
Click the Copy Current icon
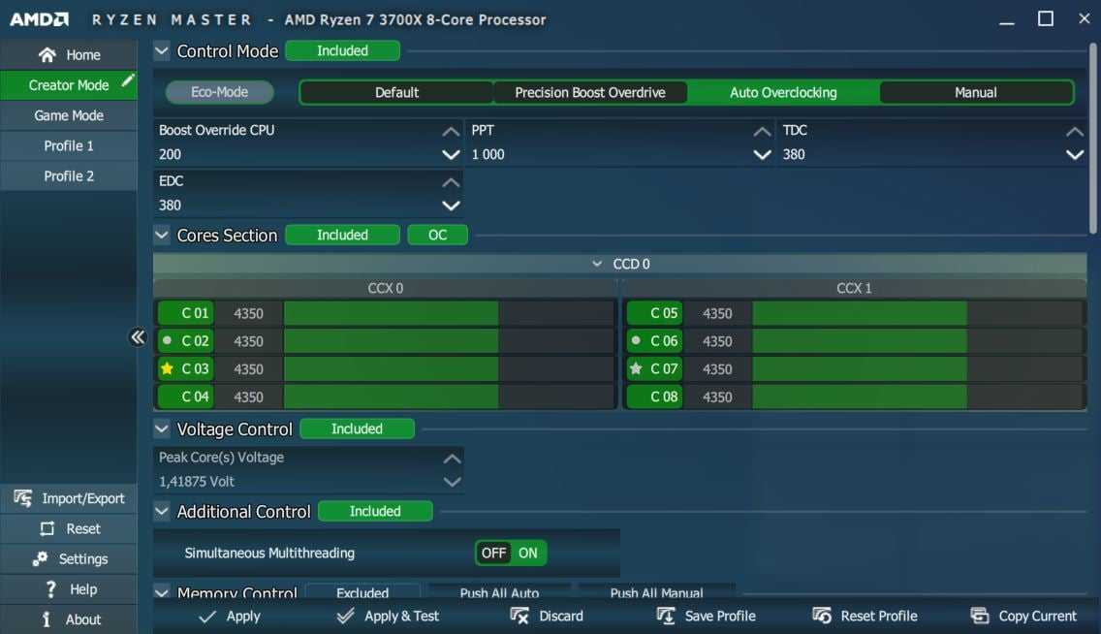click(x=980, y=616)
